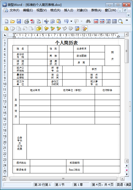Undo the last action with the blue arrow
Screen dimensions: 133x190
point(66,21)
